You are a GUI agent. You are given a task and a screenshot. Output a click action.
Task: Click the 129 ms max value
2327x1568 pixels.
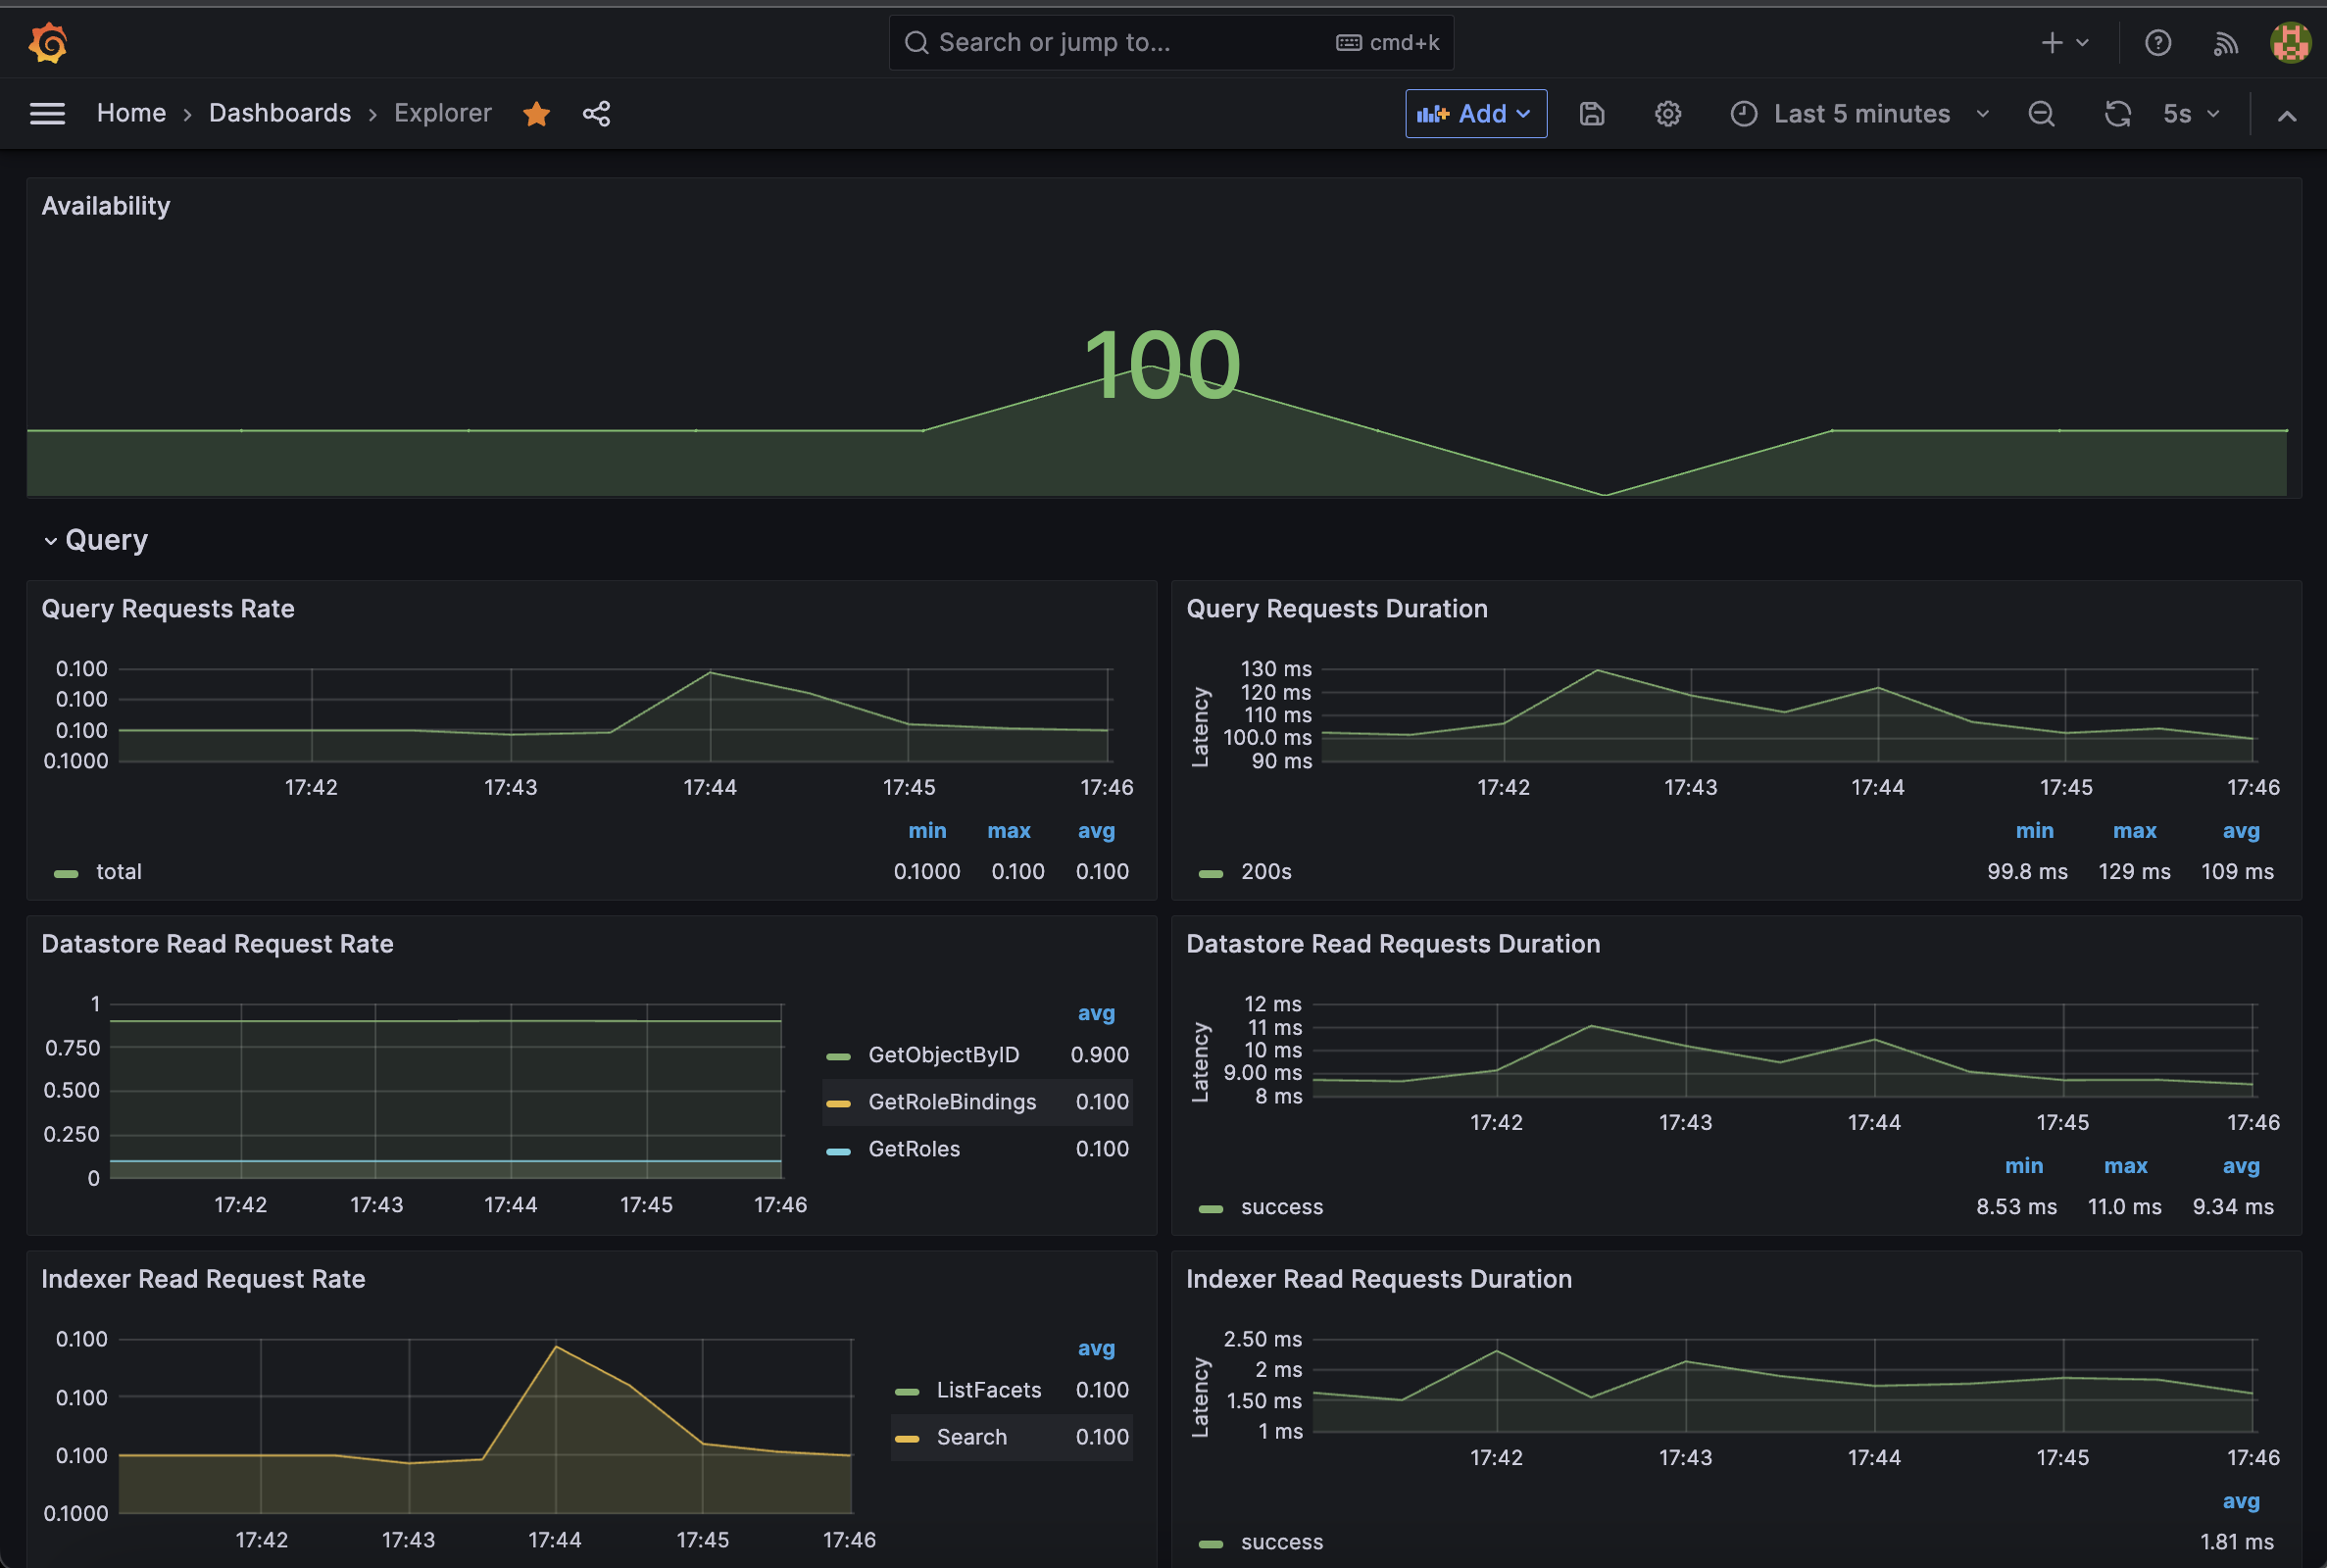2134,872
